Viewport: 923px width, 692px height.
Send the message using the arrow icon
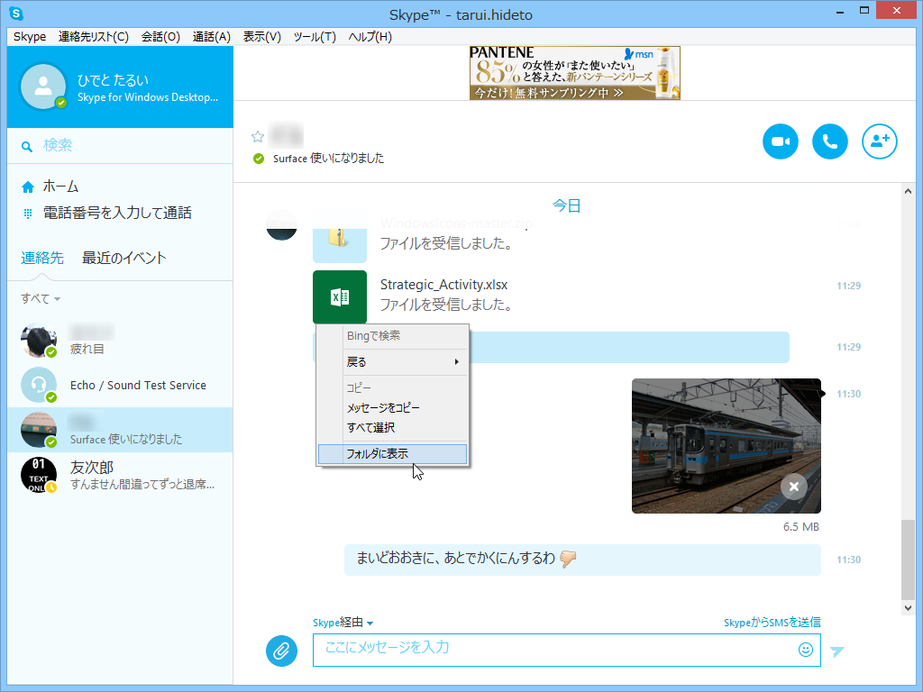pos(837,651)
